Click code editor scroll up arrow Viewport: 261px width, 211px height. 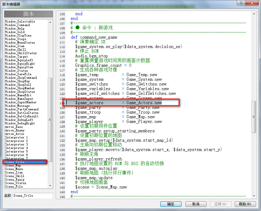pyautogui.click(x=254, y=14)
